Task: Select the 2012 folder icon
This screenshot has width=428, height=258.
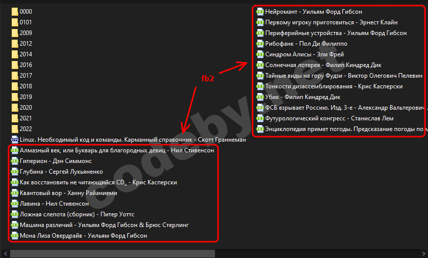Action: pyautogui.click(x=15, y=44)
